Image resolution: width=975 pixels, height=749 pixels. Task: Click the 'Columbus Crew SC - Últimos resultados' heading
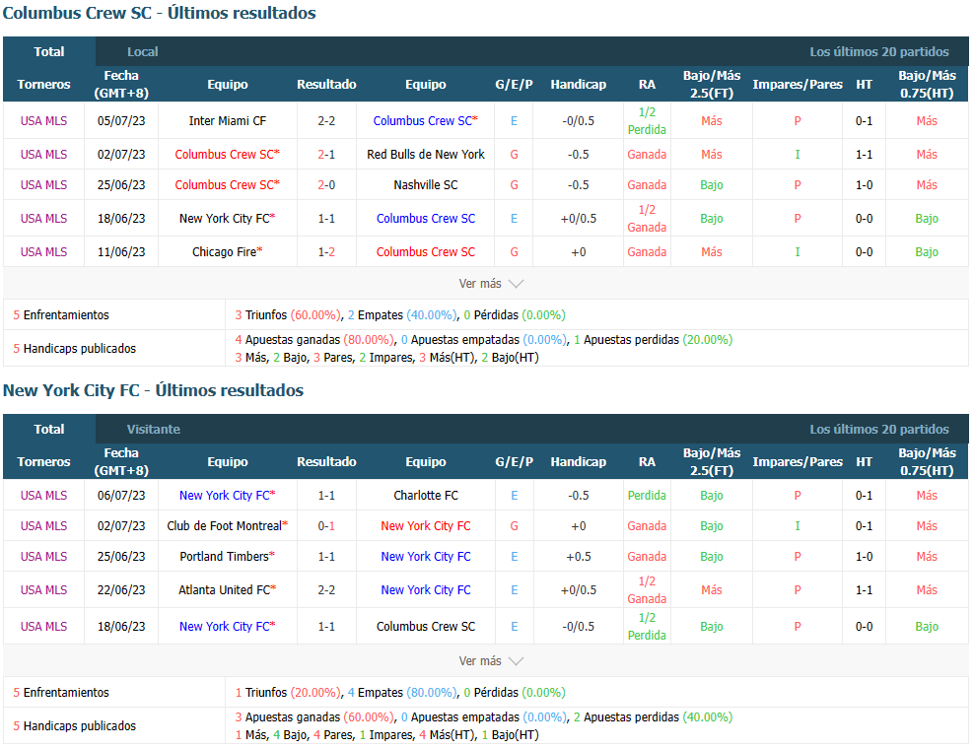click(x=159, y=13)
